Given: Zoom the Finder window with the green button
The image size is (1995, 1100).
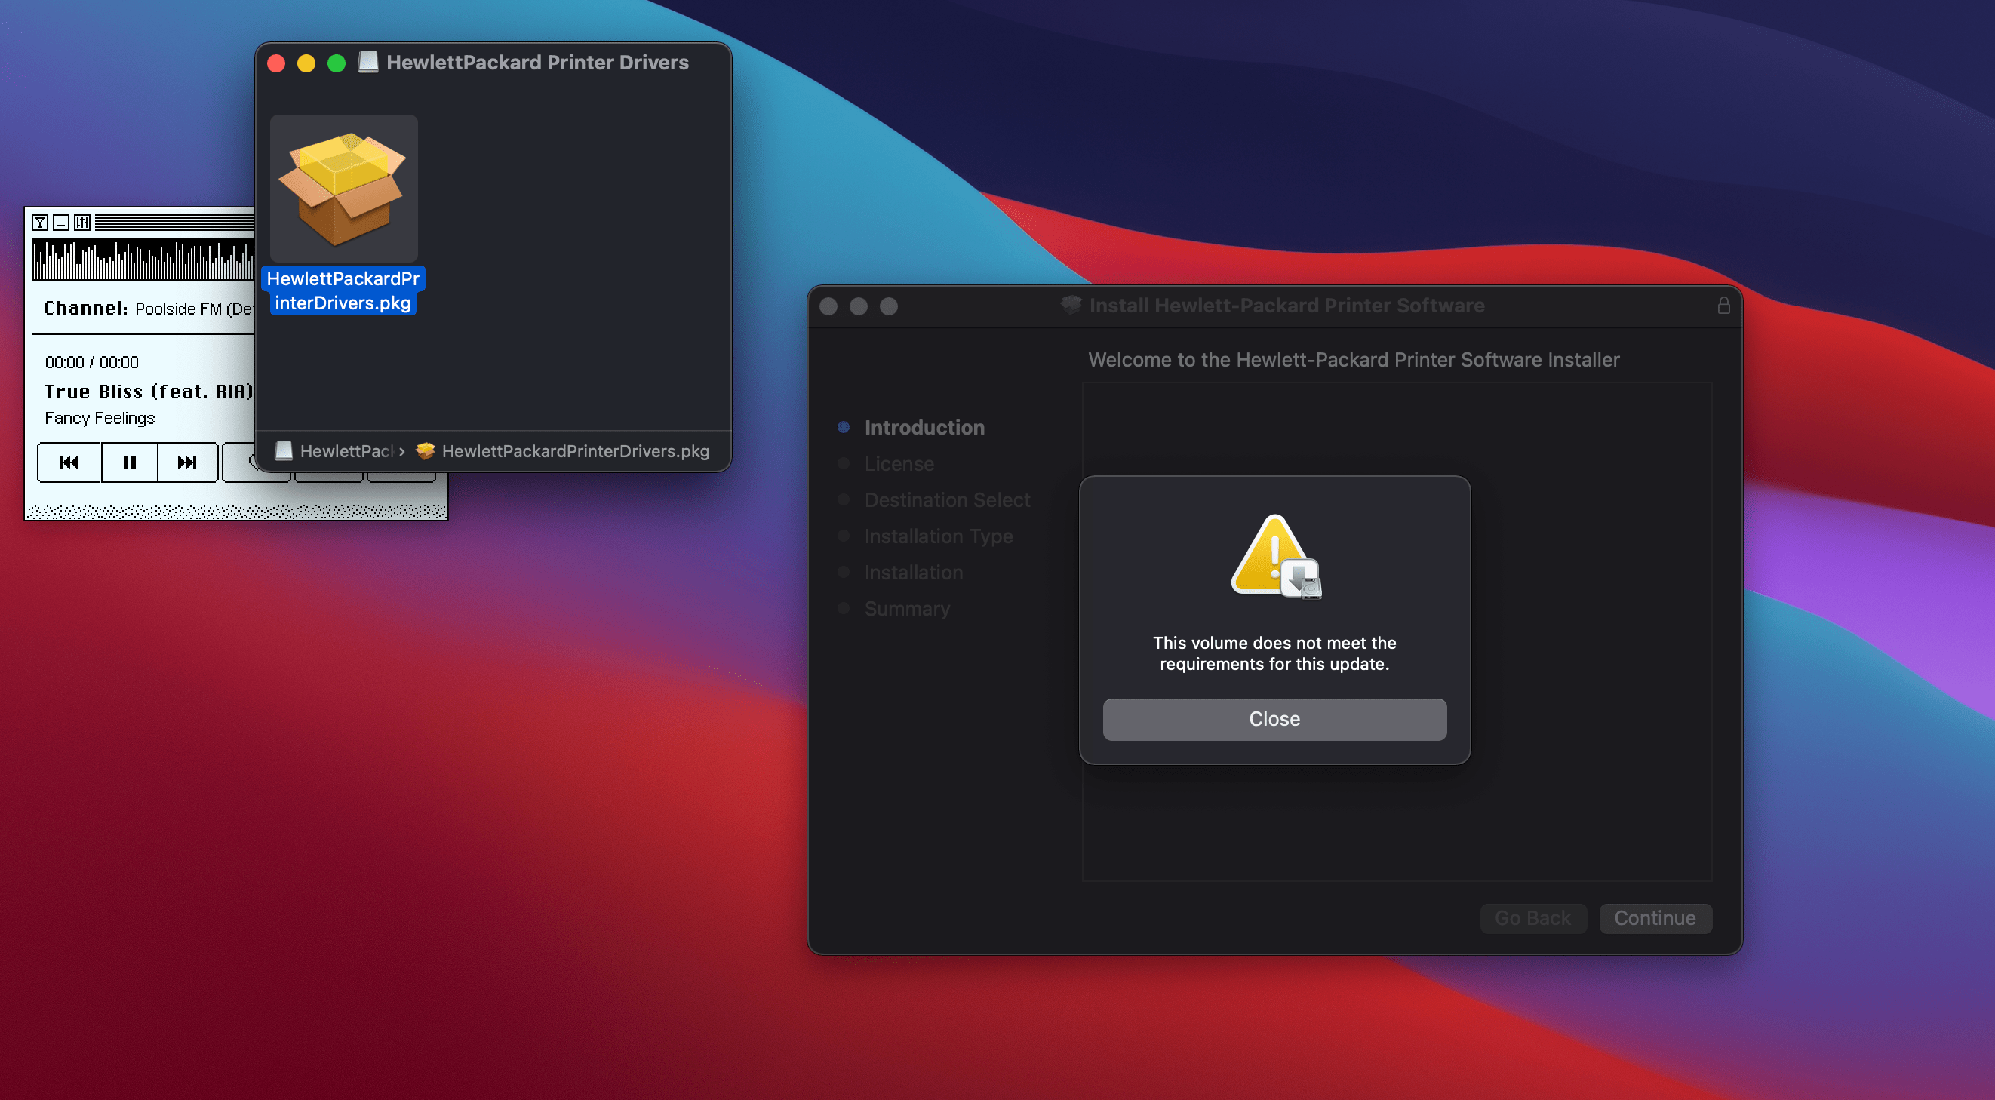Looking at the screenshot, I should point(336,63).
